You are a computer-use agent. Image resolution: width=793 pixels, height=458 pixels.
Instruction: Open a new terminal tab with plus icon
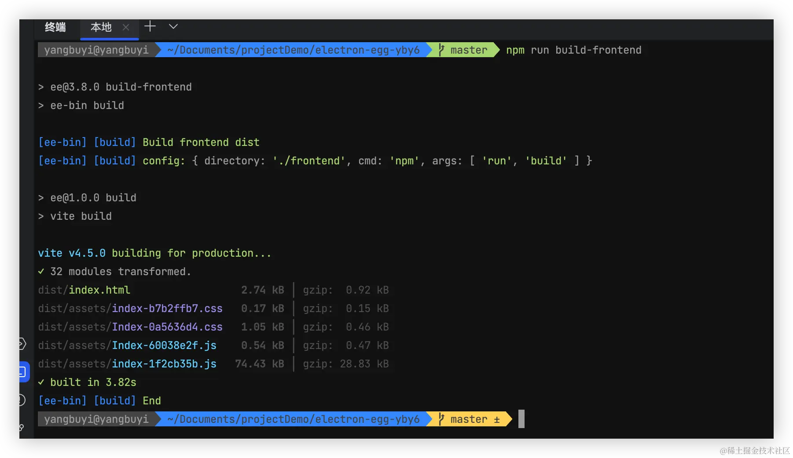[x=150, y=26]
